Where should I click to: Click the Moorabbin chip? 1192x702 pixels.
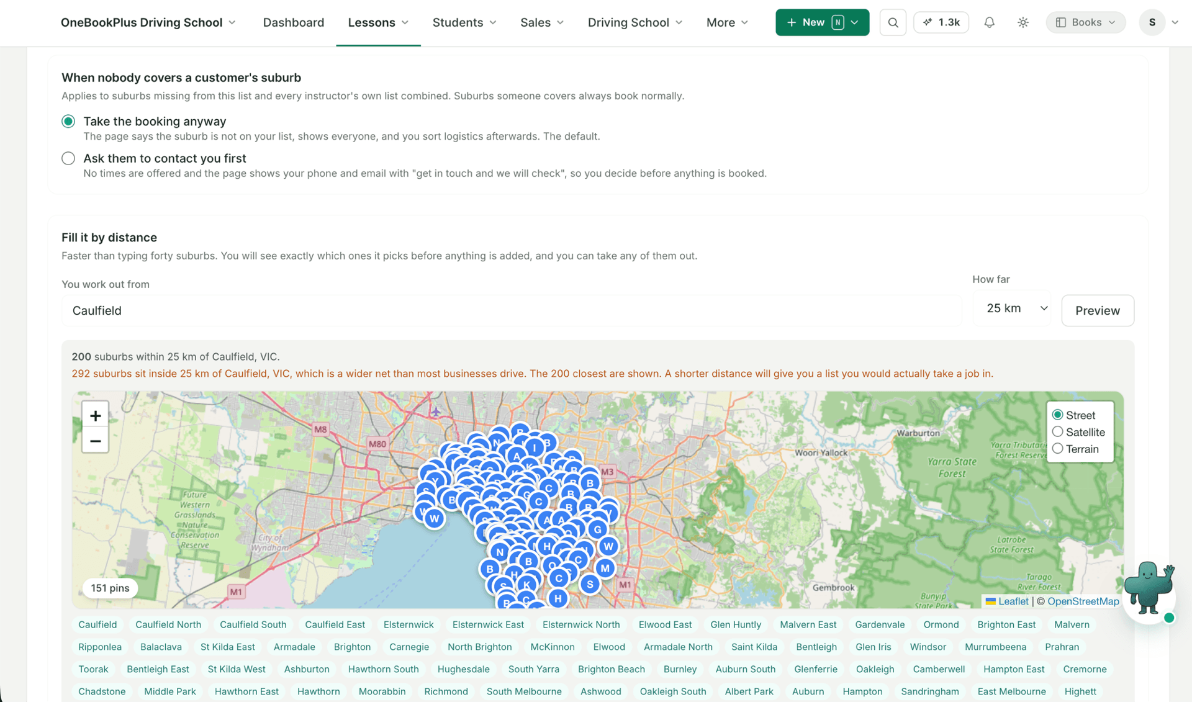click(x=382, y=691)
